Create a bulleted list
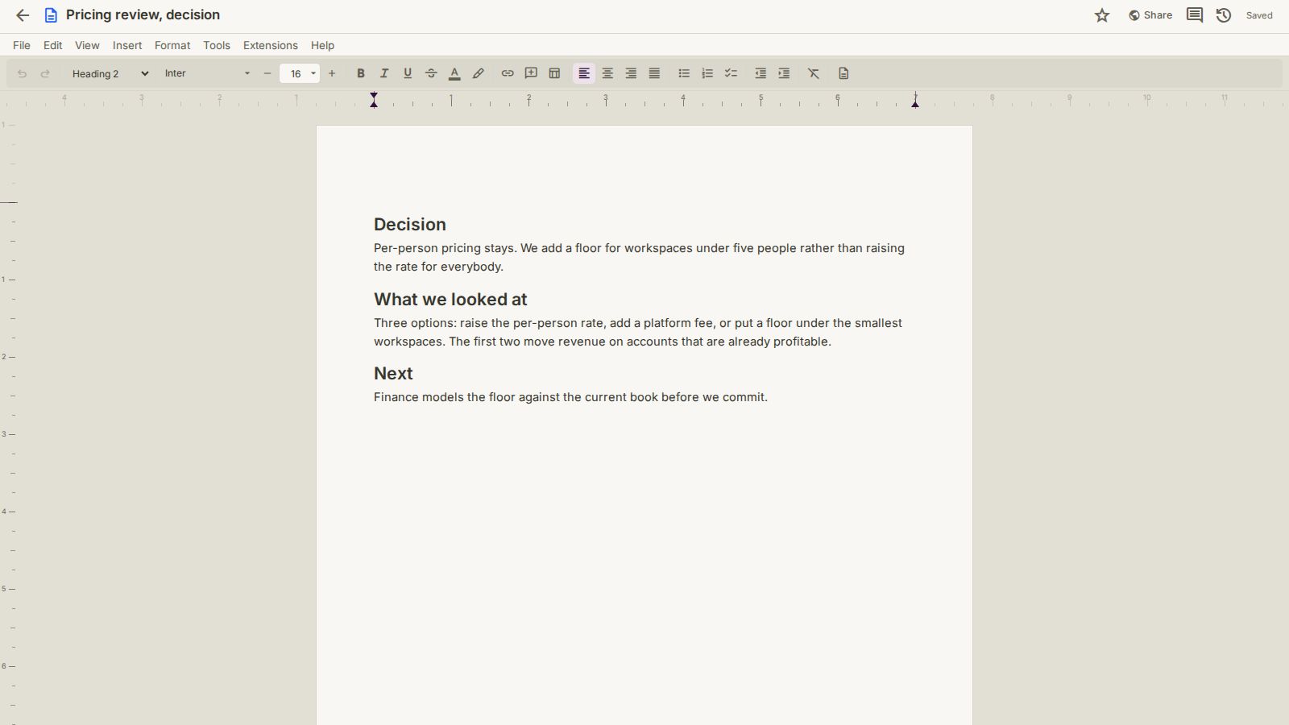The image size is (1289, 725). coord(684,73)
